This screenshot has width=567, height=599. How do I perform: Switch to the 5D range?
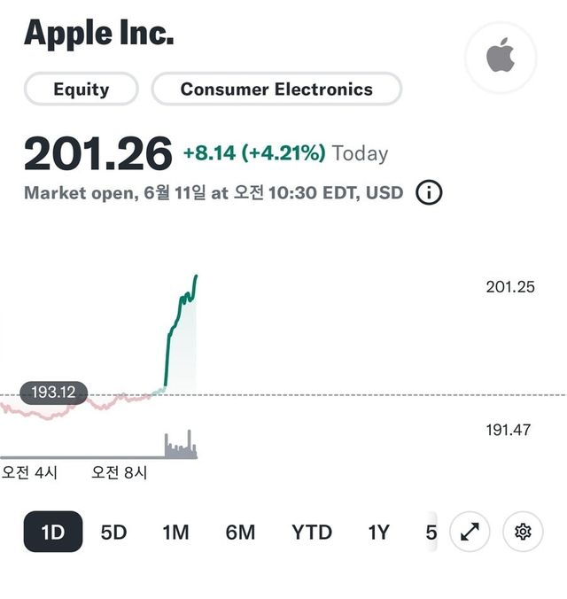113,532
